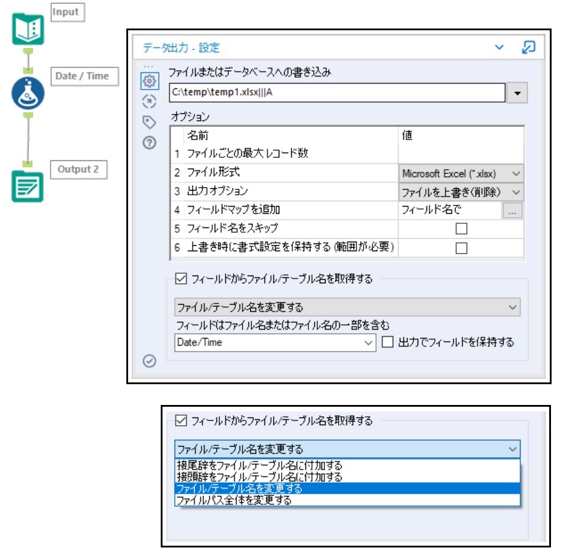This screenshot has width=567, height=554.
Task: Uncheck フィールドからファイル/テーブル名を取得する in upper panel
Action: (x=181, y=278)
